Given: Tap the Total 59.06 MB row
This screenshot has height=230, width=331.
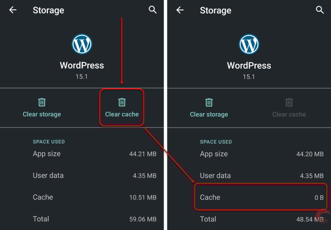Looking at the screenshot, I should (95, 219).
